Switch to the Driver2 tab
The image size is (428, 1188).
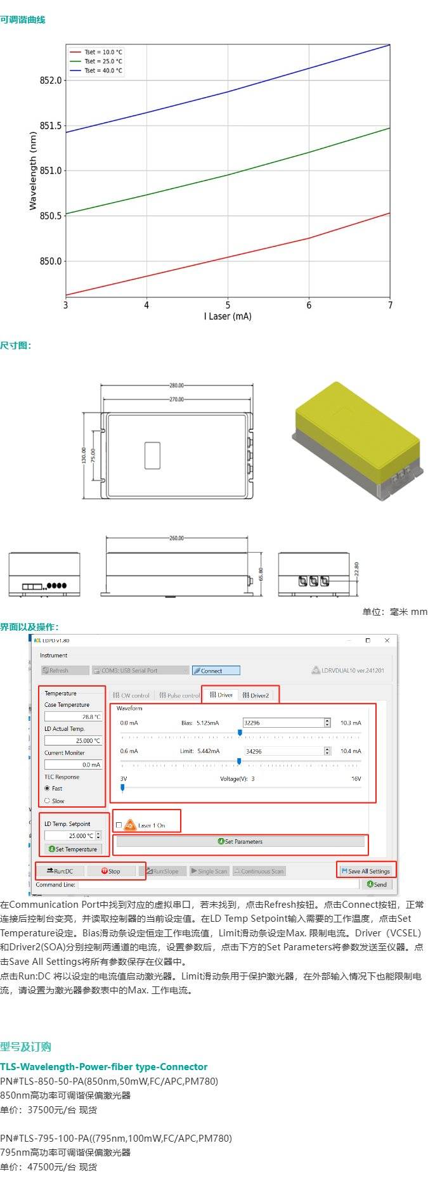pyautogui.click(x=256, y=695)
